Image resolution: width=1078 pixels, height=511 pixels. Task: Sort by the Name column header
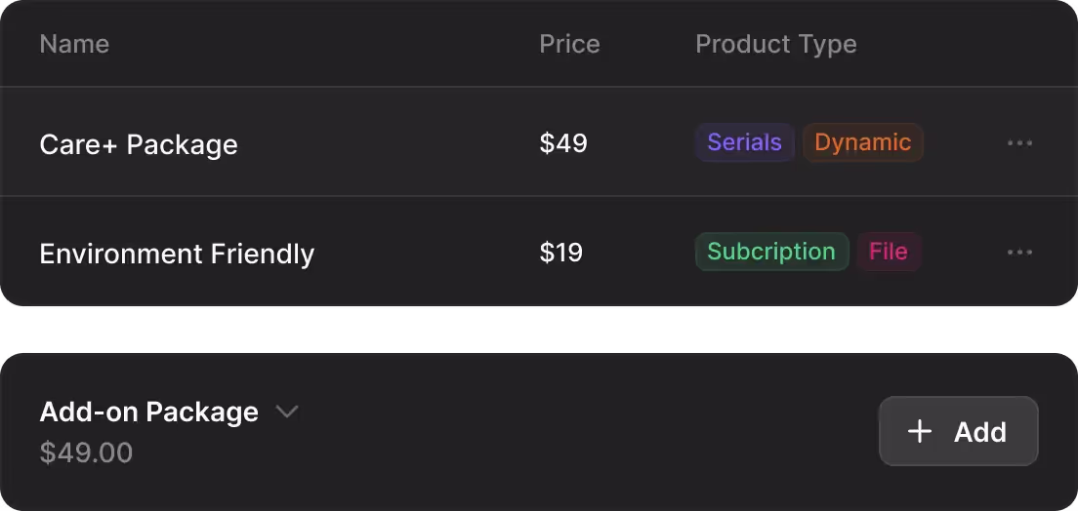tap(74, 44)
